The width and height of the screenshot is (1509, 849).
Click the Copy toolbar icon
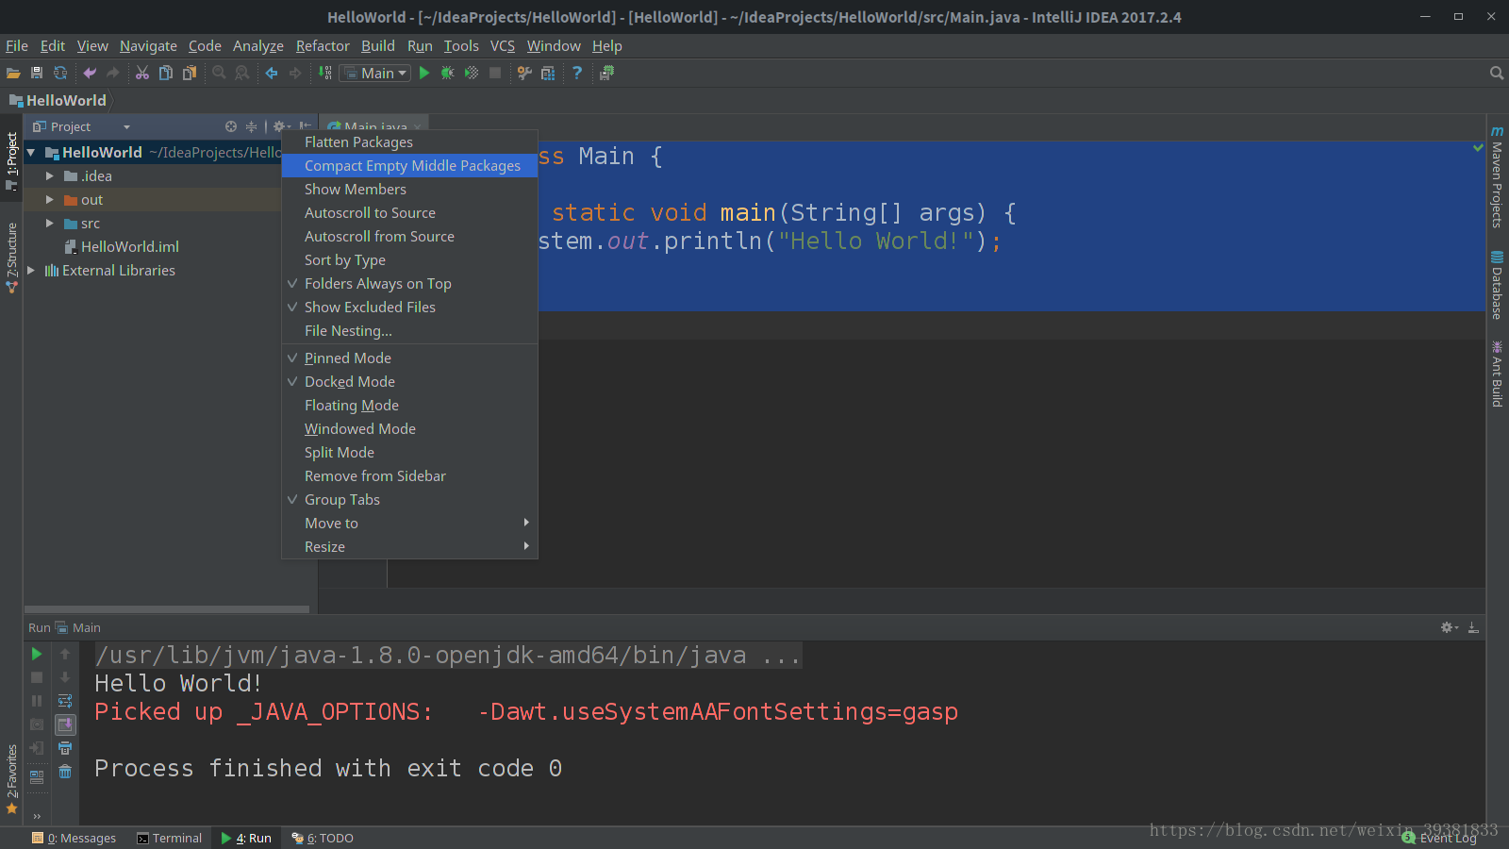tap(166, 73)
